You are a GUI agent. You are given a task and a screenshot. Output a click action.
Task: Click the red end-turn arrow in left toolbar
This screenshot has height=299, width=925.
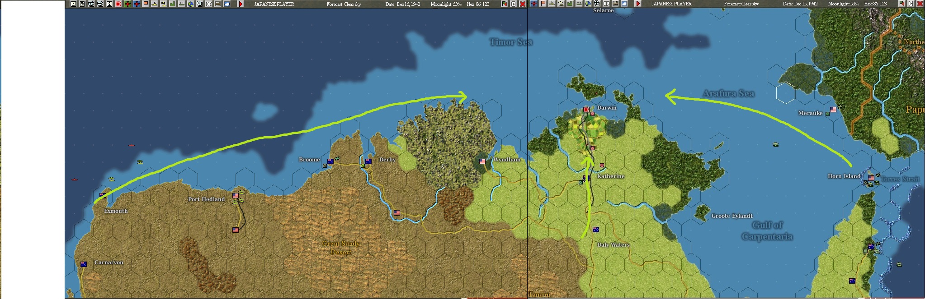tap(241, 4)
